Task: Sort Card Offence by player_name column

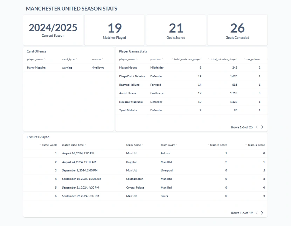Action: [x=36, y=59]
